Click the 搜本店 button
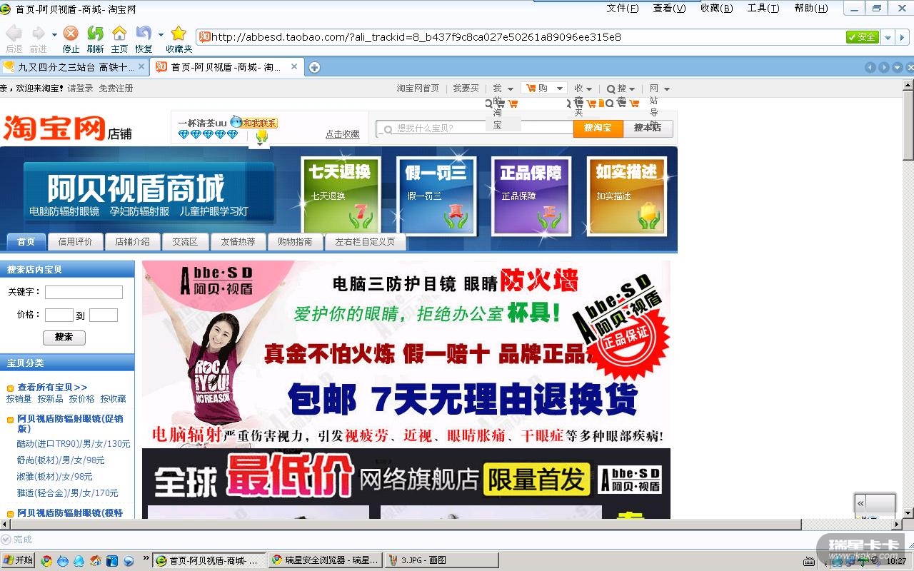This screenshot has width=914, height=571. (648, 128)
